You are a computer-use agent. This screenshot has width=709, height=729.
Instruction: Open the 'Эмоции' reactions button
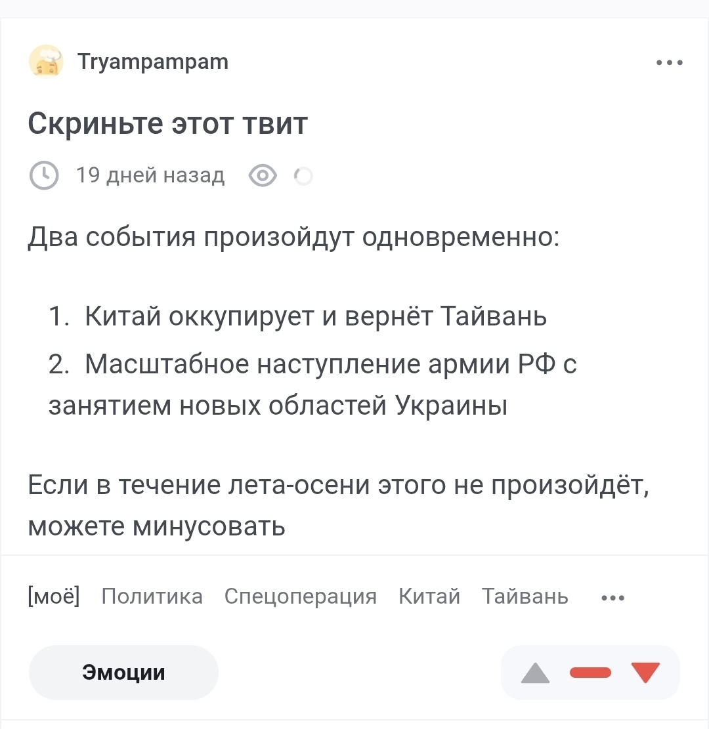pyautogui.click(x=124, y=673)
